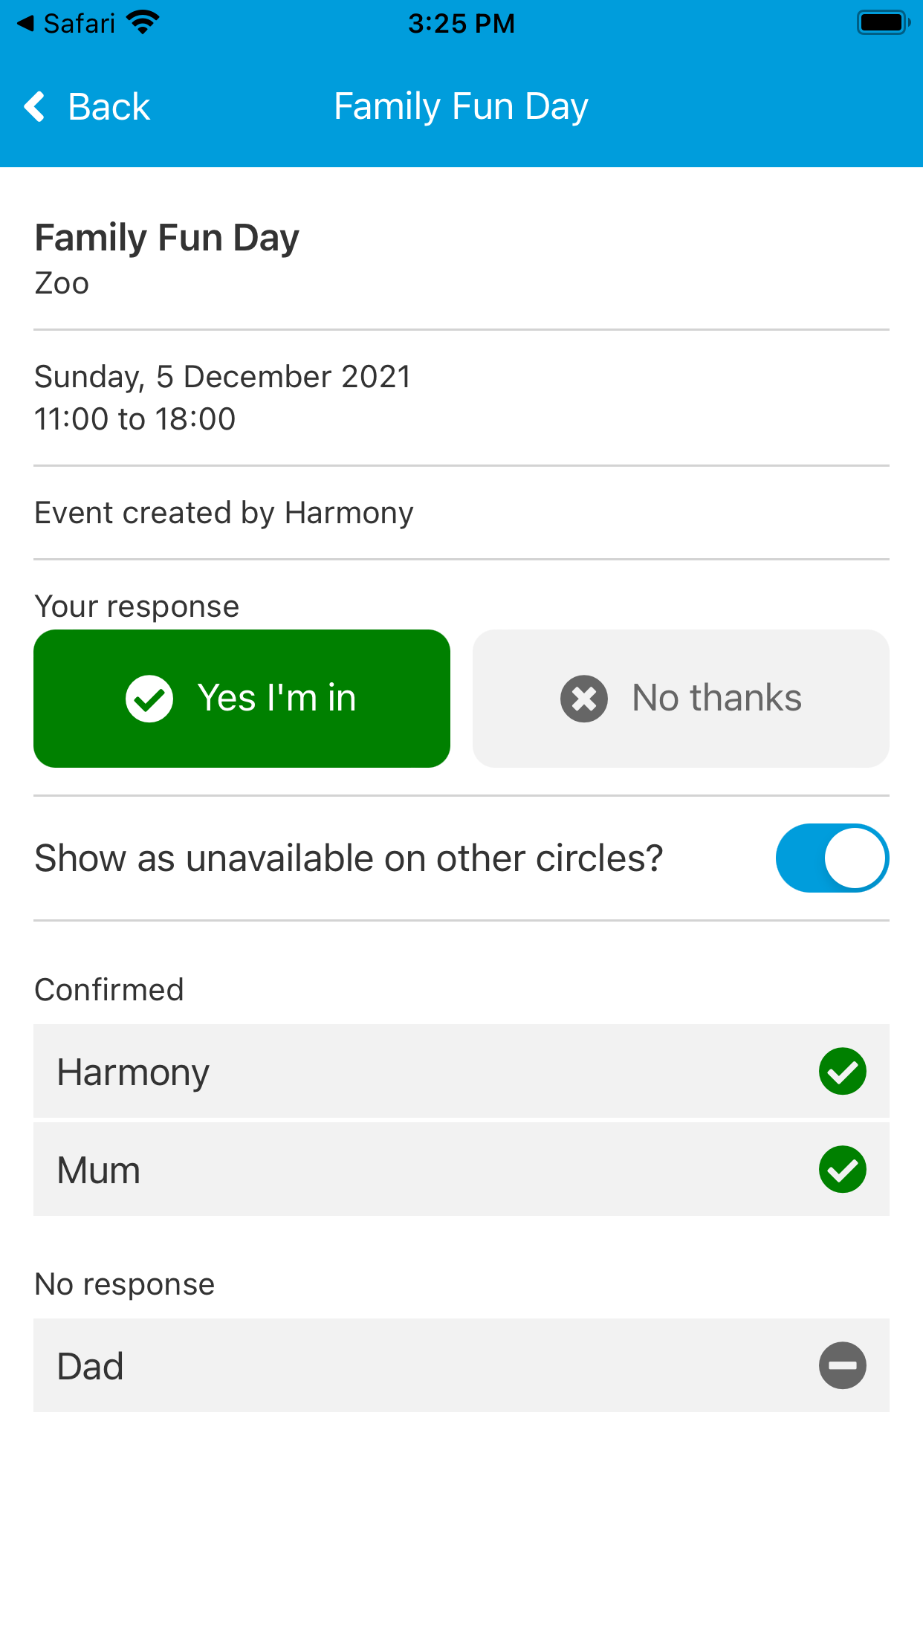Tap the Wi-Fi status icon
This screenshot has height=1641, width=923.
coord(143,23)
